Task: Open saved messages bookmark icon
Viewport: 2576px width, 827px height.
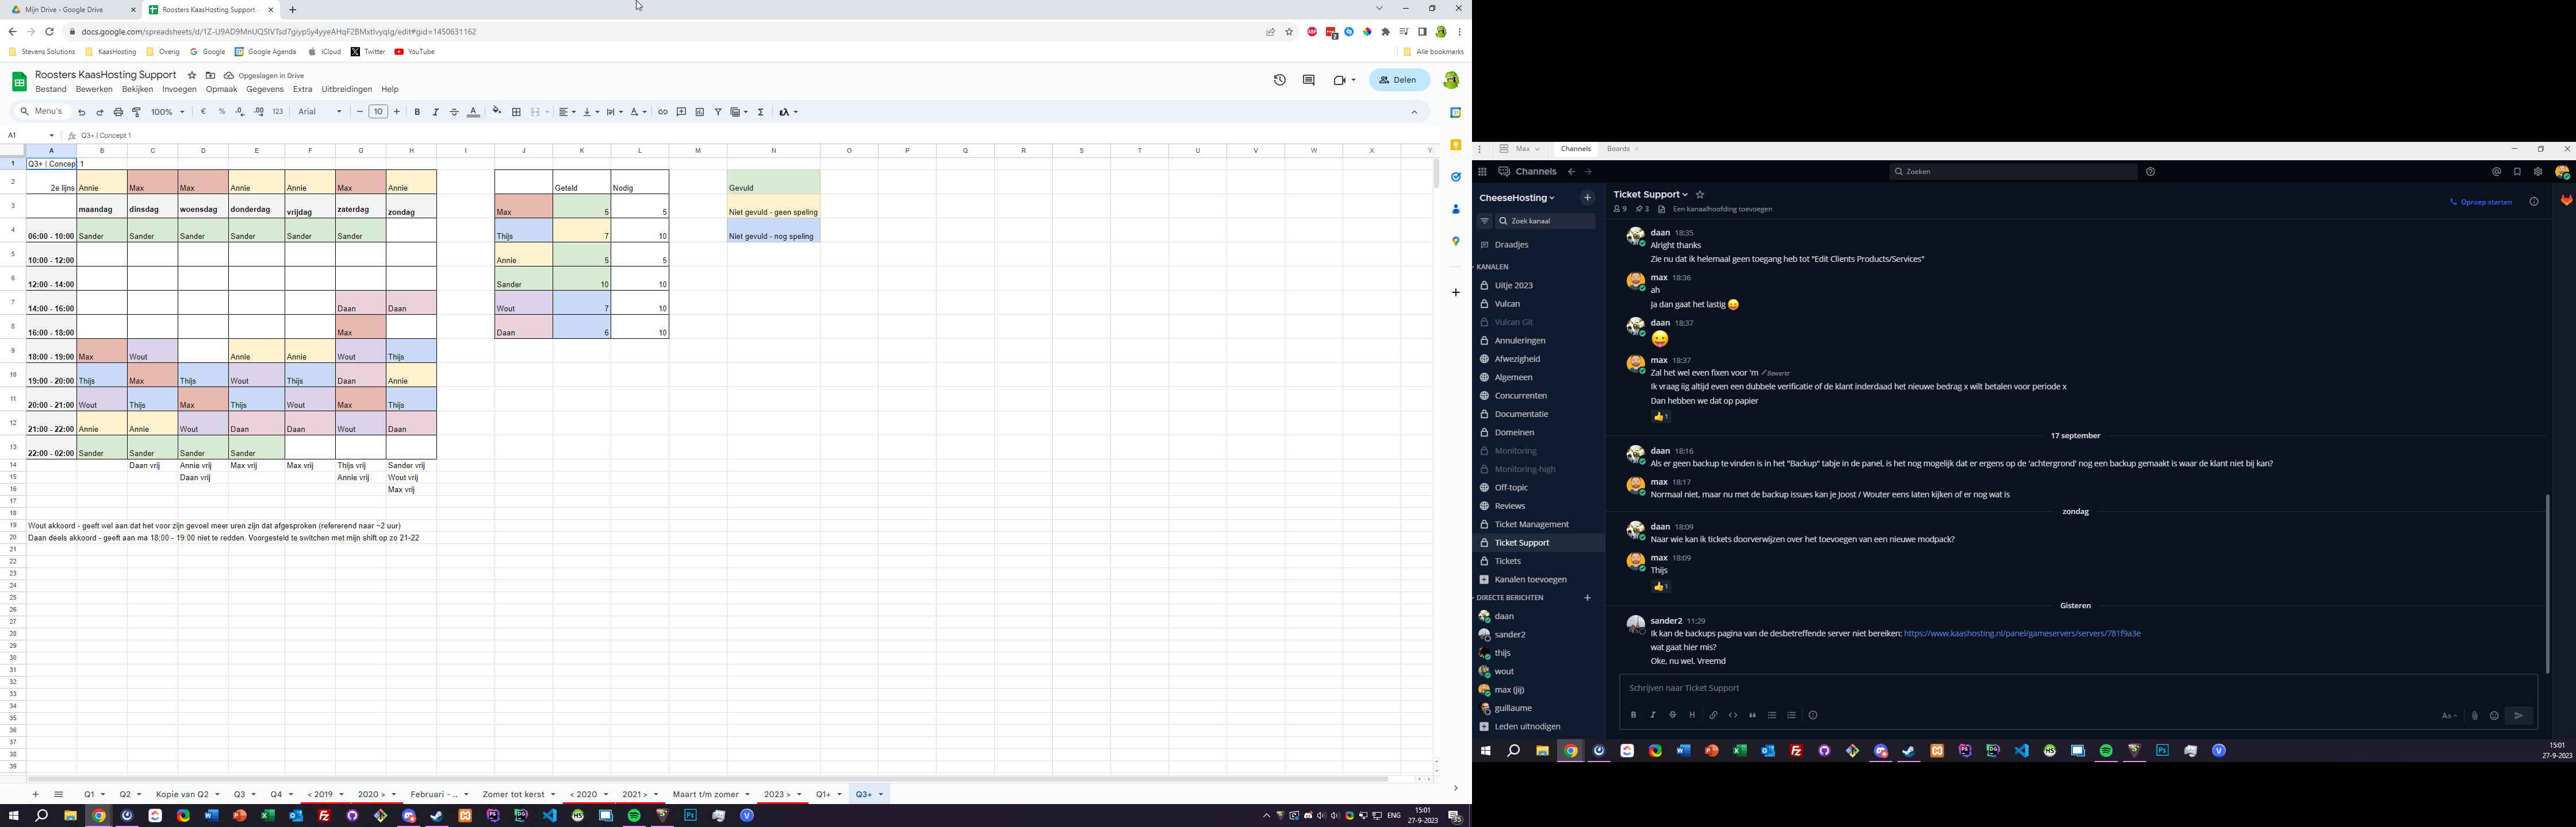Action: pos(2517,172)
